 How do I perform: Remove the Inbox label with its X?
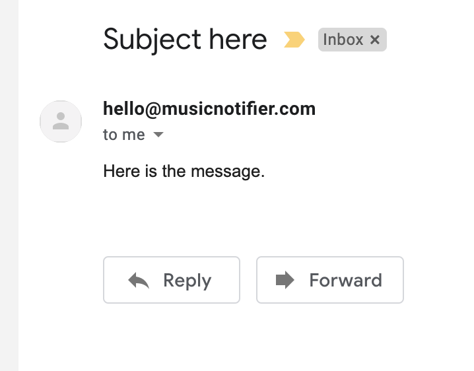[x=375, y=40]
